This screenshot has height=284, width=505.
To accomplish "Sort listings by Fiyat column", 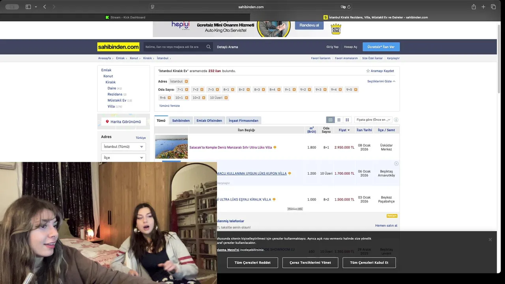I will pos(344,130).
